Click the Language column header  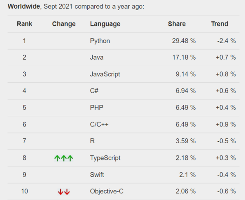[105, 24]
